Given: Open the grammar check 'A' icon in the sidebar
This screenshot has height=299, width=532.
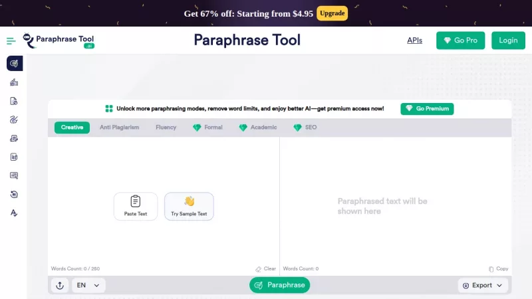Looking at the screenshot, I should pos(14,213).
